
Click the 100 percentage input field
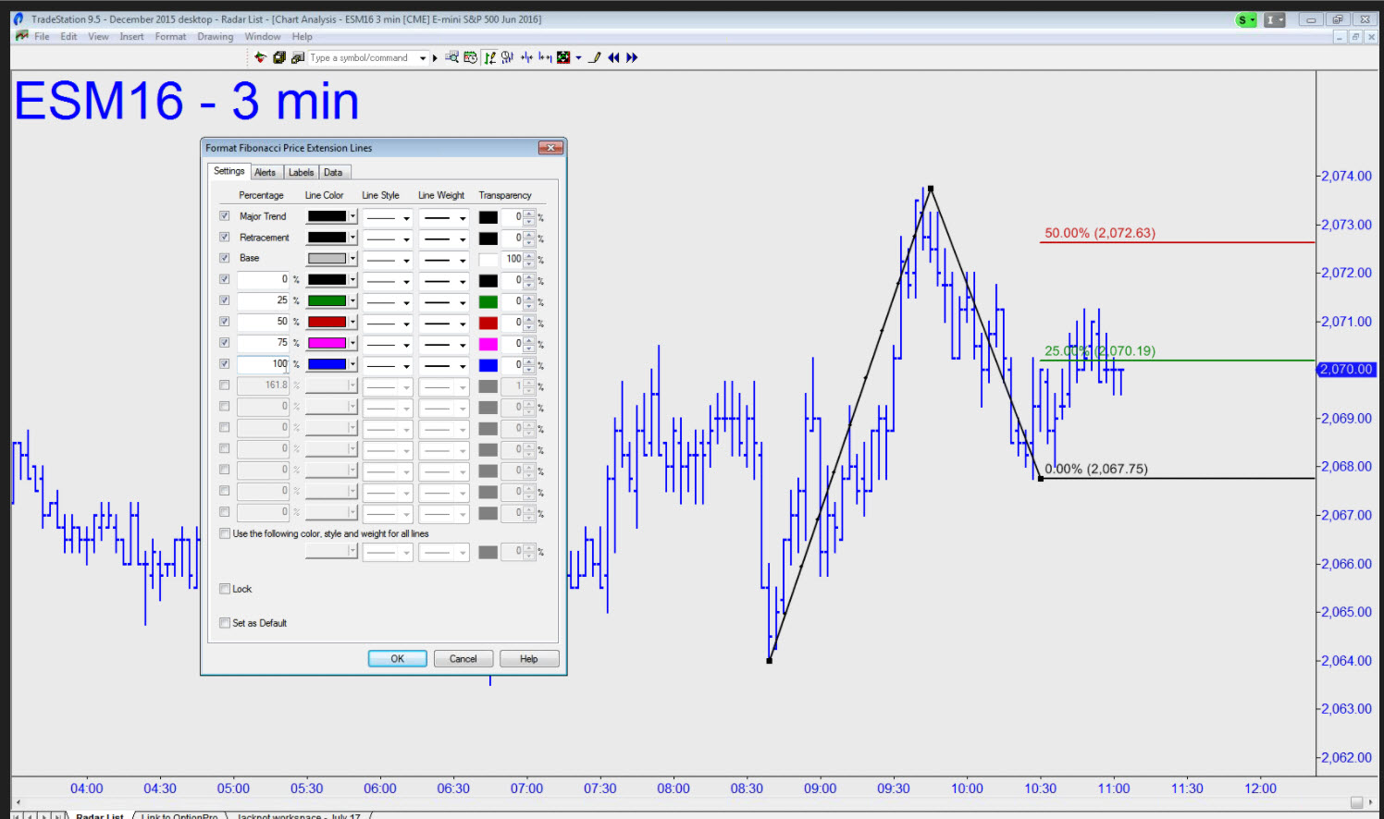(264, 364)
